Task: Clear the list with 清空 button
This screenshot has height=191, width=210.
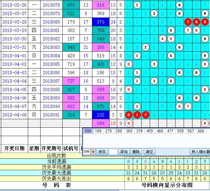Action: coord(149,152)
